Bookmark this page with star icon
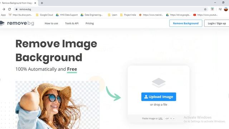 pyautogui.click(x=205, y=9)
